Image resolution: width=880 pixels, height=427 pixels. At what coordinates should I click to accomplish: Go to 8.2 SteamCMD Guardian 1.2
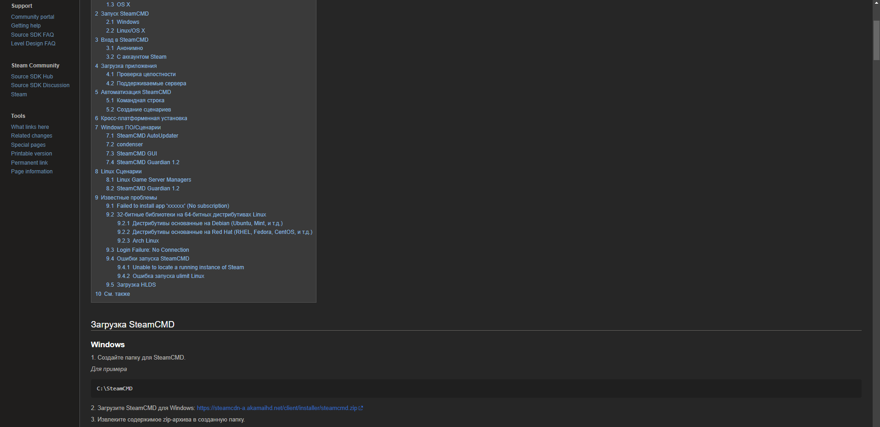[143, 189]
